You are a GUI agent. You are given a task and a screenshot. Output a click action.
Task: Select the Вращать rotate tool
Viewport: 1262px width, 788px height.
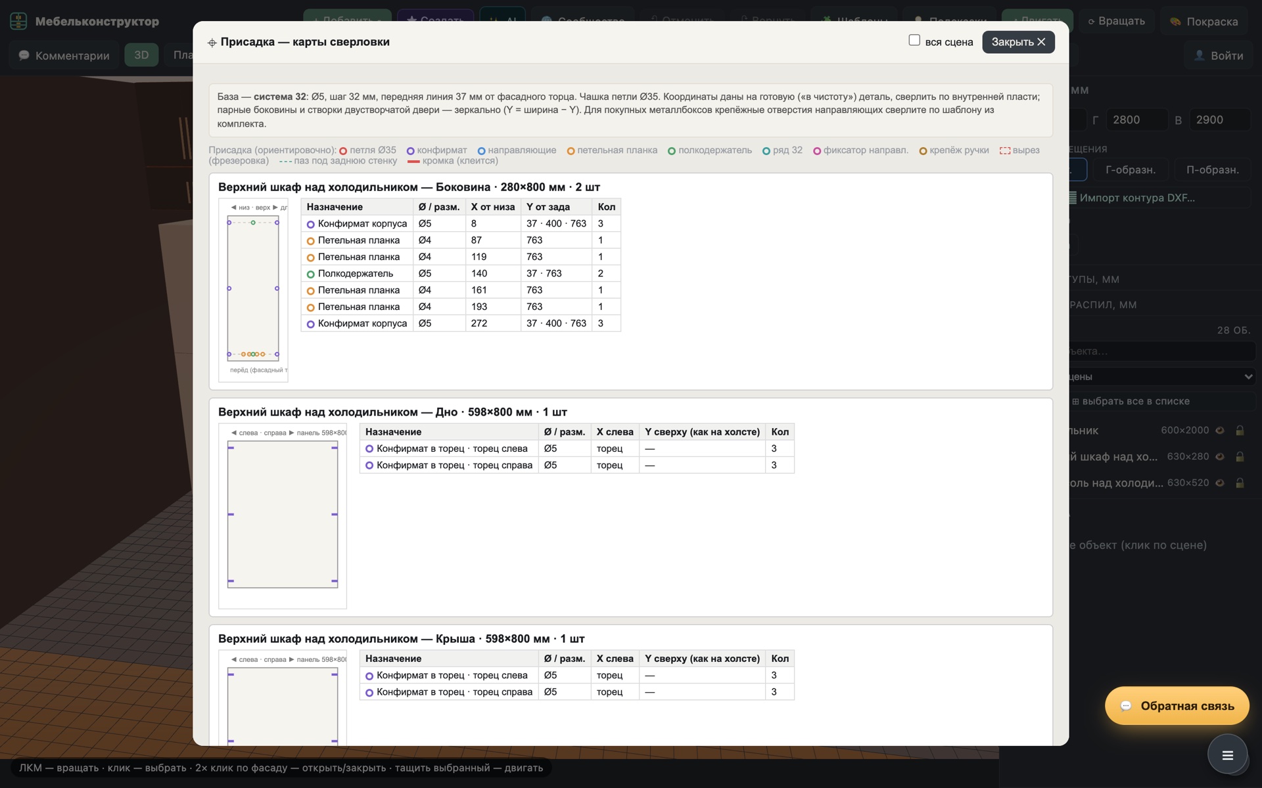point(1116,21)
